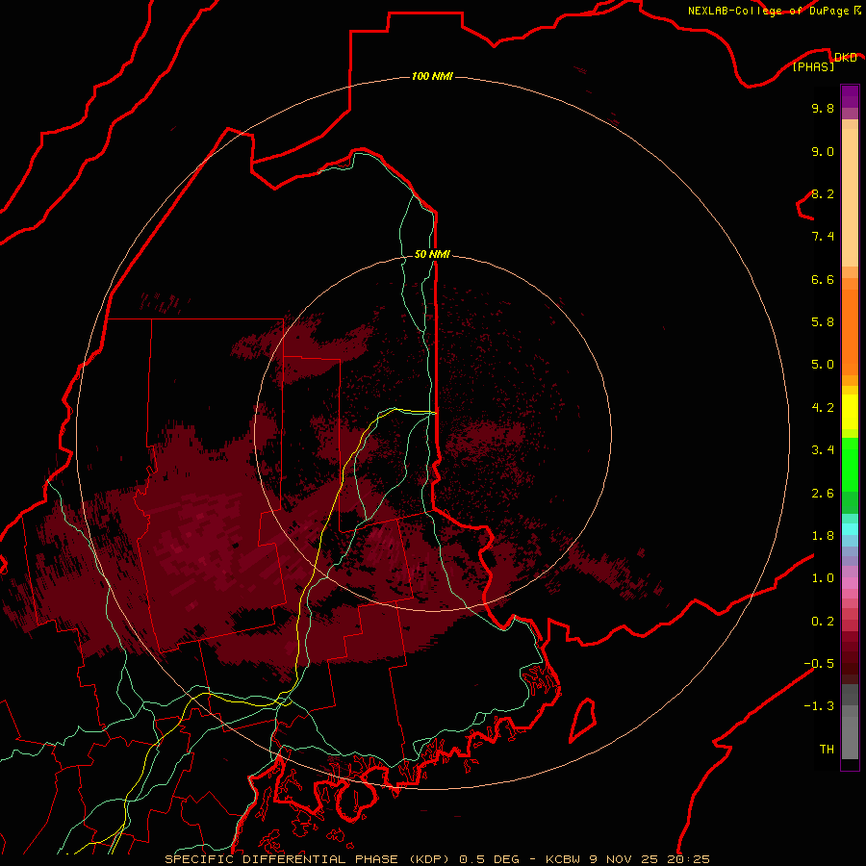Select the 7.4 scale label
Image resolution: width=866 pixels, height=866 pixels.
click(x=823, y=237)
